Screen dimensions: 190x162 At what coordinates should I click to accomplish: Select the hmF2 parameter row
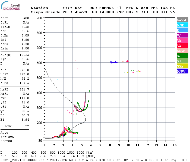15,89
